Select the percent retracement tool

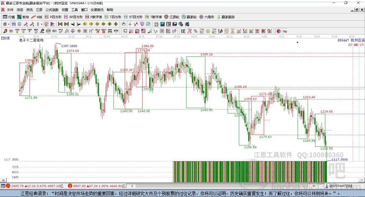pos(196,31)
